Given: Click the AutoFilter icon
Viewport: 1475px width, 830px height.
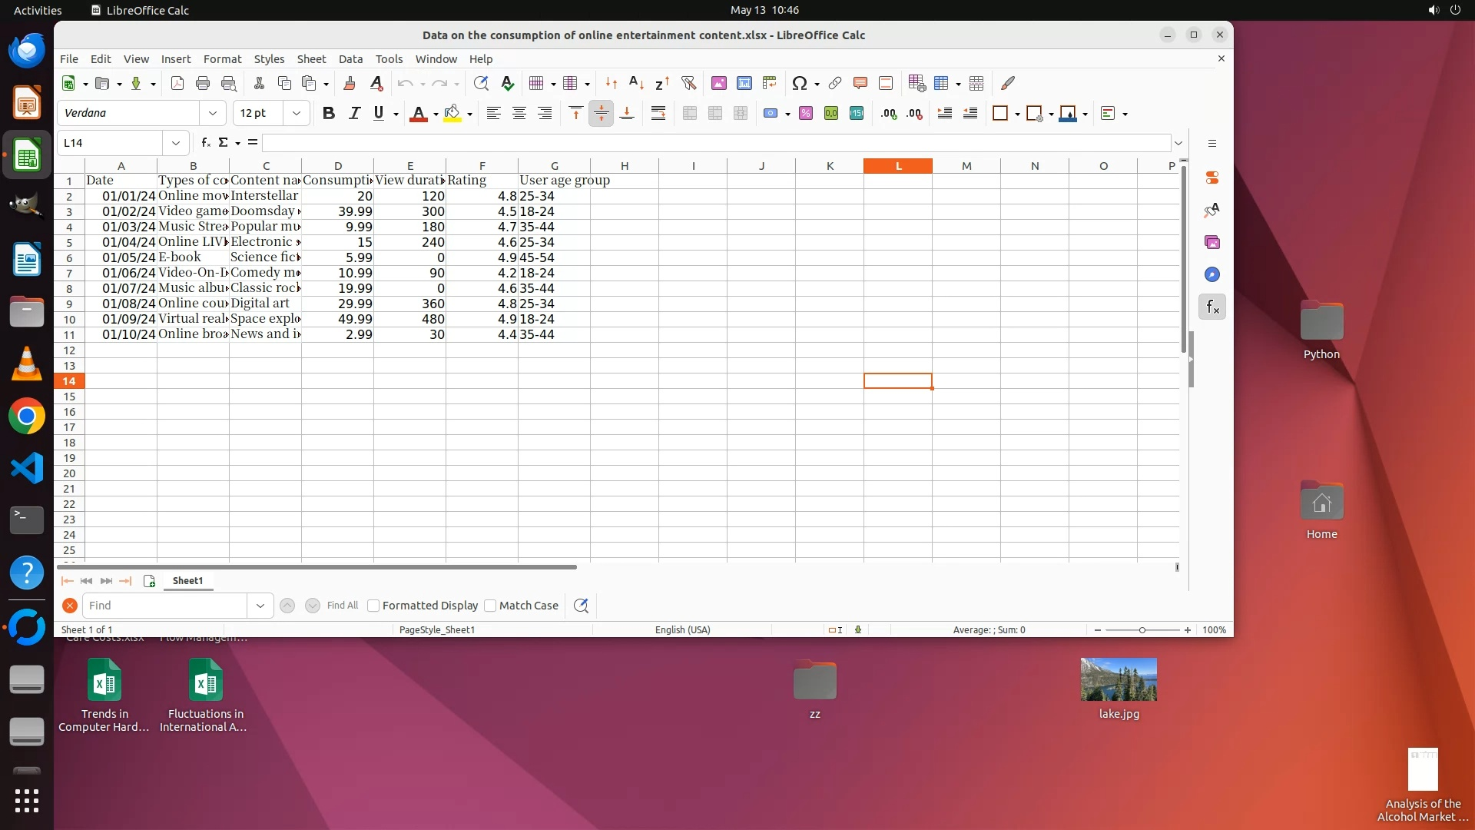Looking at the screenshot, I should [x=688, y=83].
